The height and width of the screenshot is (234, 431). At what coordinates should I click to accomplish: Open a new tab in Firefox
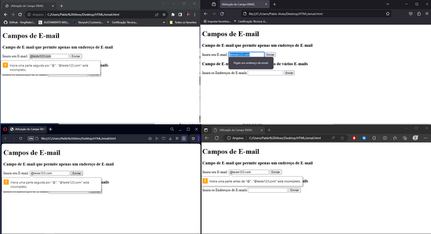(x=275, y=4)
